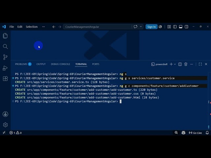Screen dimensions: 211x158
Task: Show the errors count in status bar
Action: click(x=12, y=133)
